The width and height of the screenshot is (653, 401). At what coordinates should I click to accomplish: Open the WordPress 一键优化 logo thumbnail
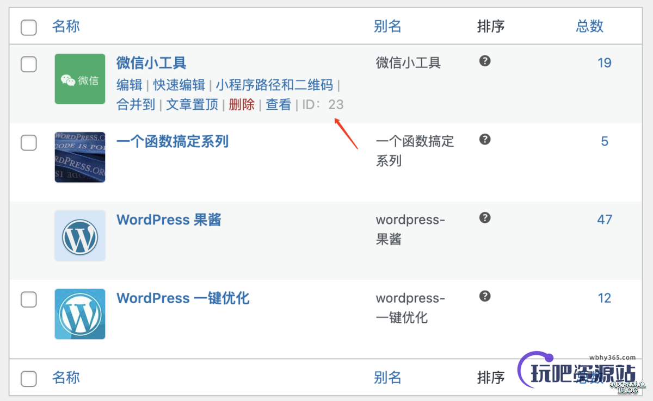pyautogui.click(x=80, y=314)
